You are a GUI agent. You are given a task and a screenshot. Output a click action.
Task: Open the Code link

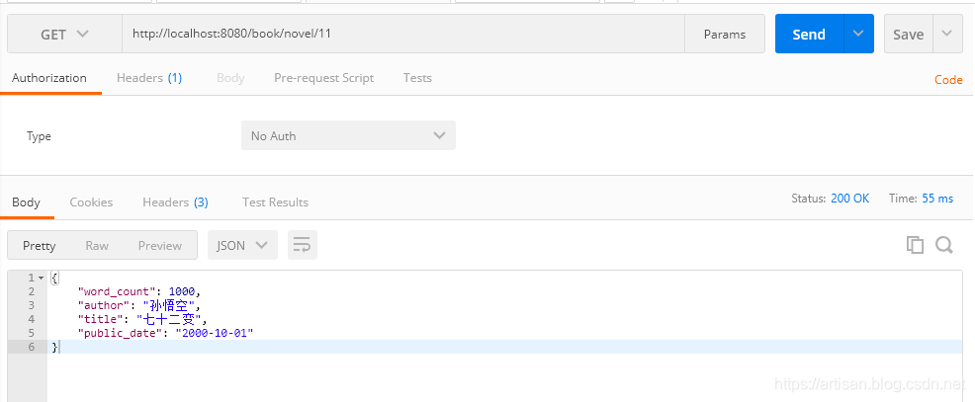click(x=948, y=80)
